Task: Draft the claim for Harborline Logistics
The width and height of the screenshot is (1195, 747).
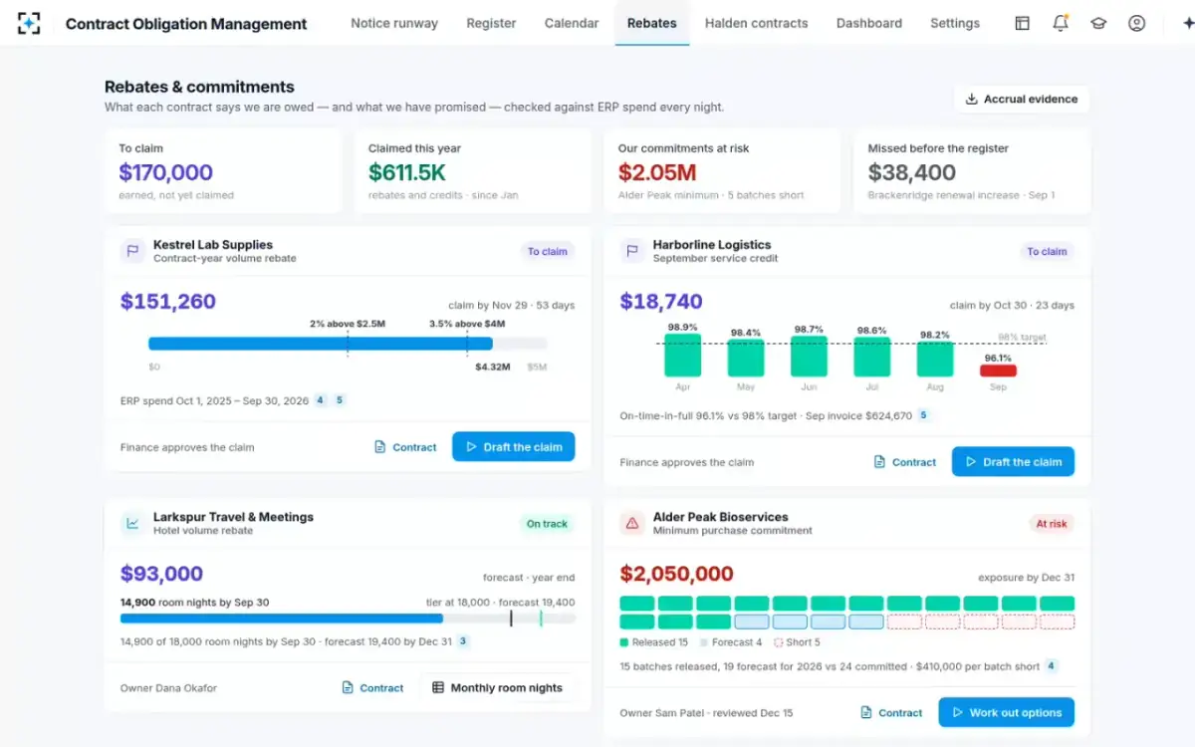Action: point(1014,462)
